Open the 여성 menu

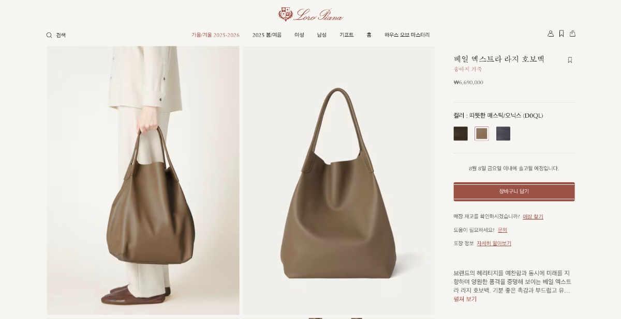299,35
